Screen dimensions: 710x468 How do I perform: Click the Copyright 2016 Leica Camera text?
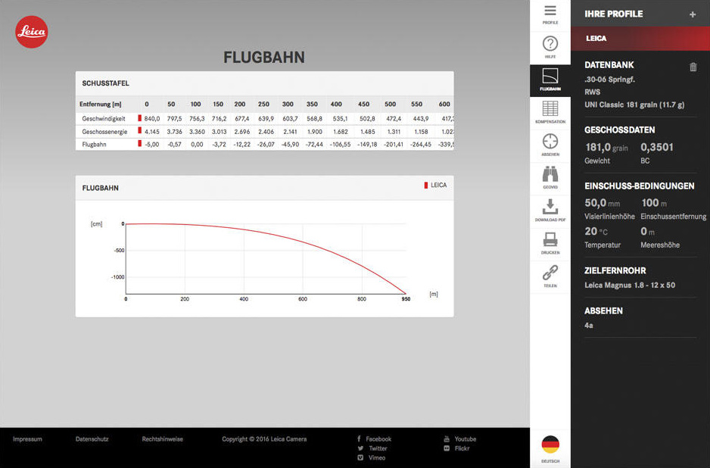264,439
